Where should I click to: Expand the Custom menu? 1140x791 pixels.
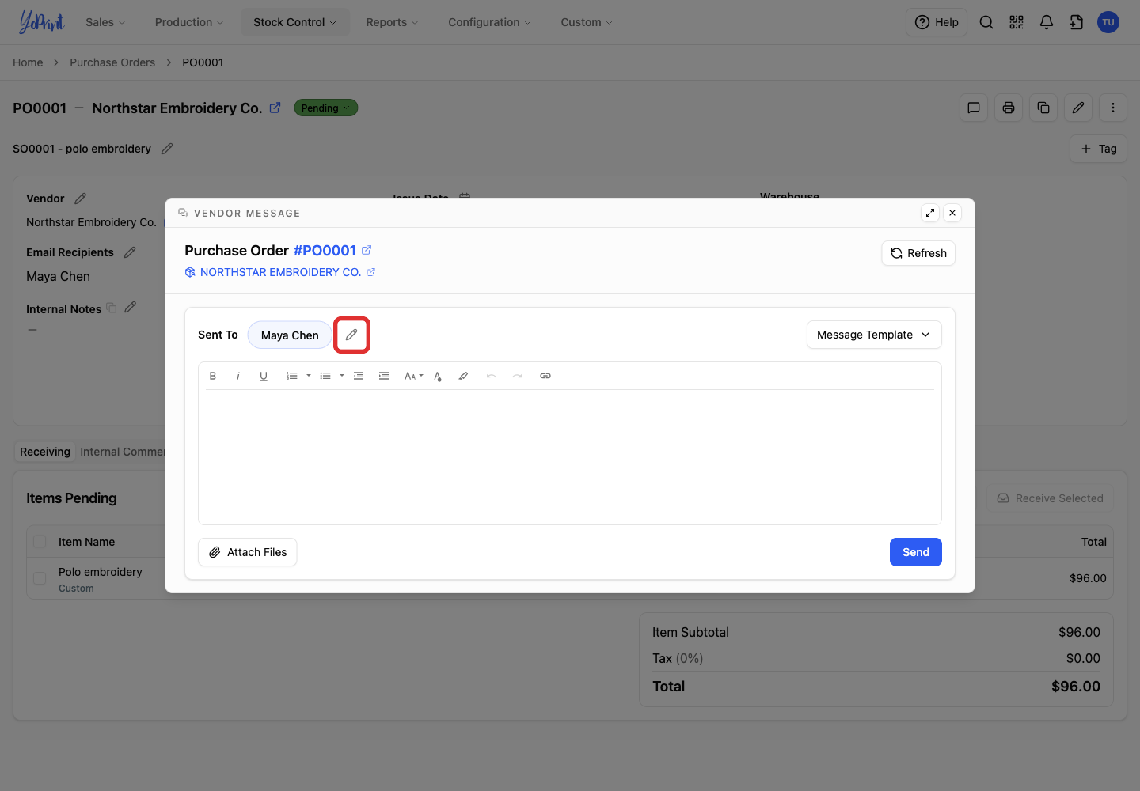(587, 22)
